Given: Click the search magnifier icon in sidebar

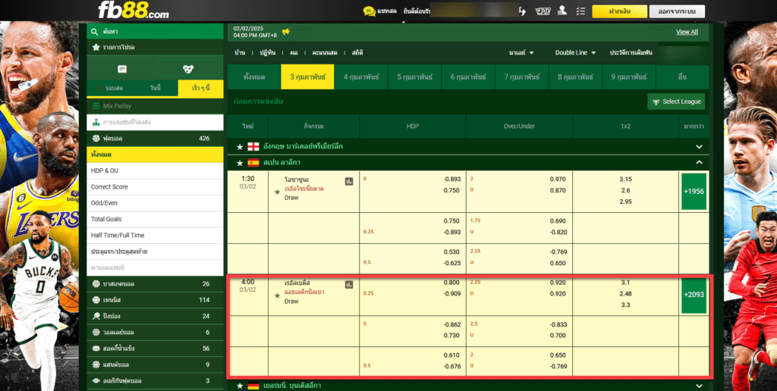Looking at the screenshot, I should (x=95, y=32).
